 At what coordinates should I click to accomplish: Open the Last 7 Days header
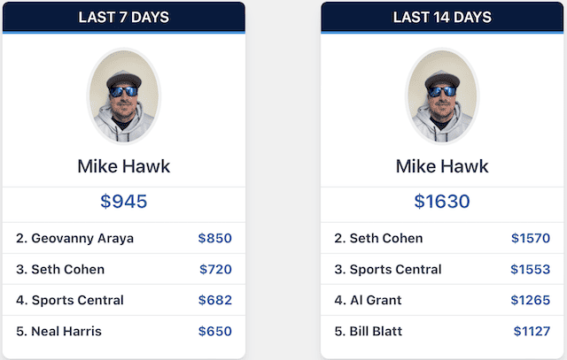tap(124, 18)
